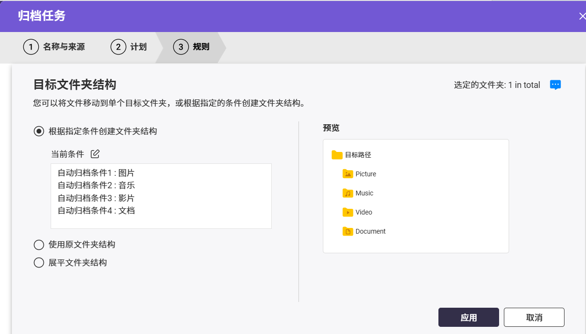The image size is (586, 334).
Task: Click the Picture folder icon in preview
Action: coord(348,174)
